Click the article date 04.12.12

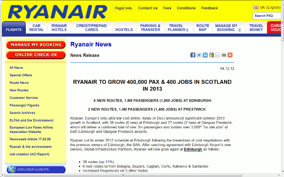coord(227,69)
